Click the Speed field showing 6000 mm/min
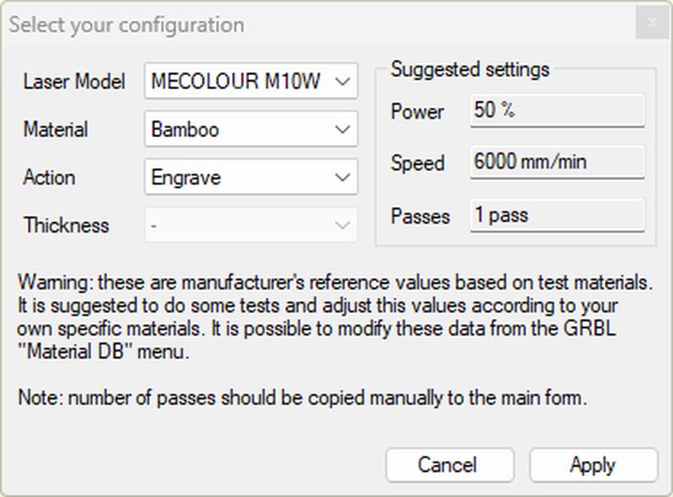Viewport: 673px width, 497px height. click(x=557, y=162)
